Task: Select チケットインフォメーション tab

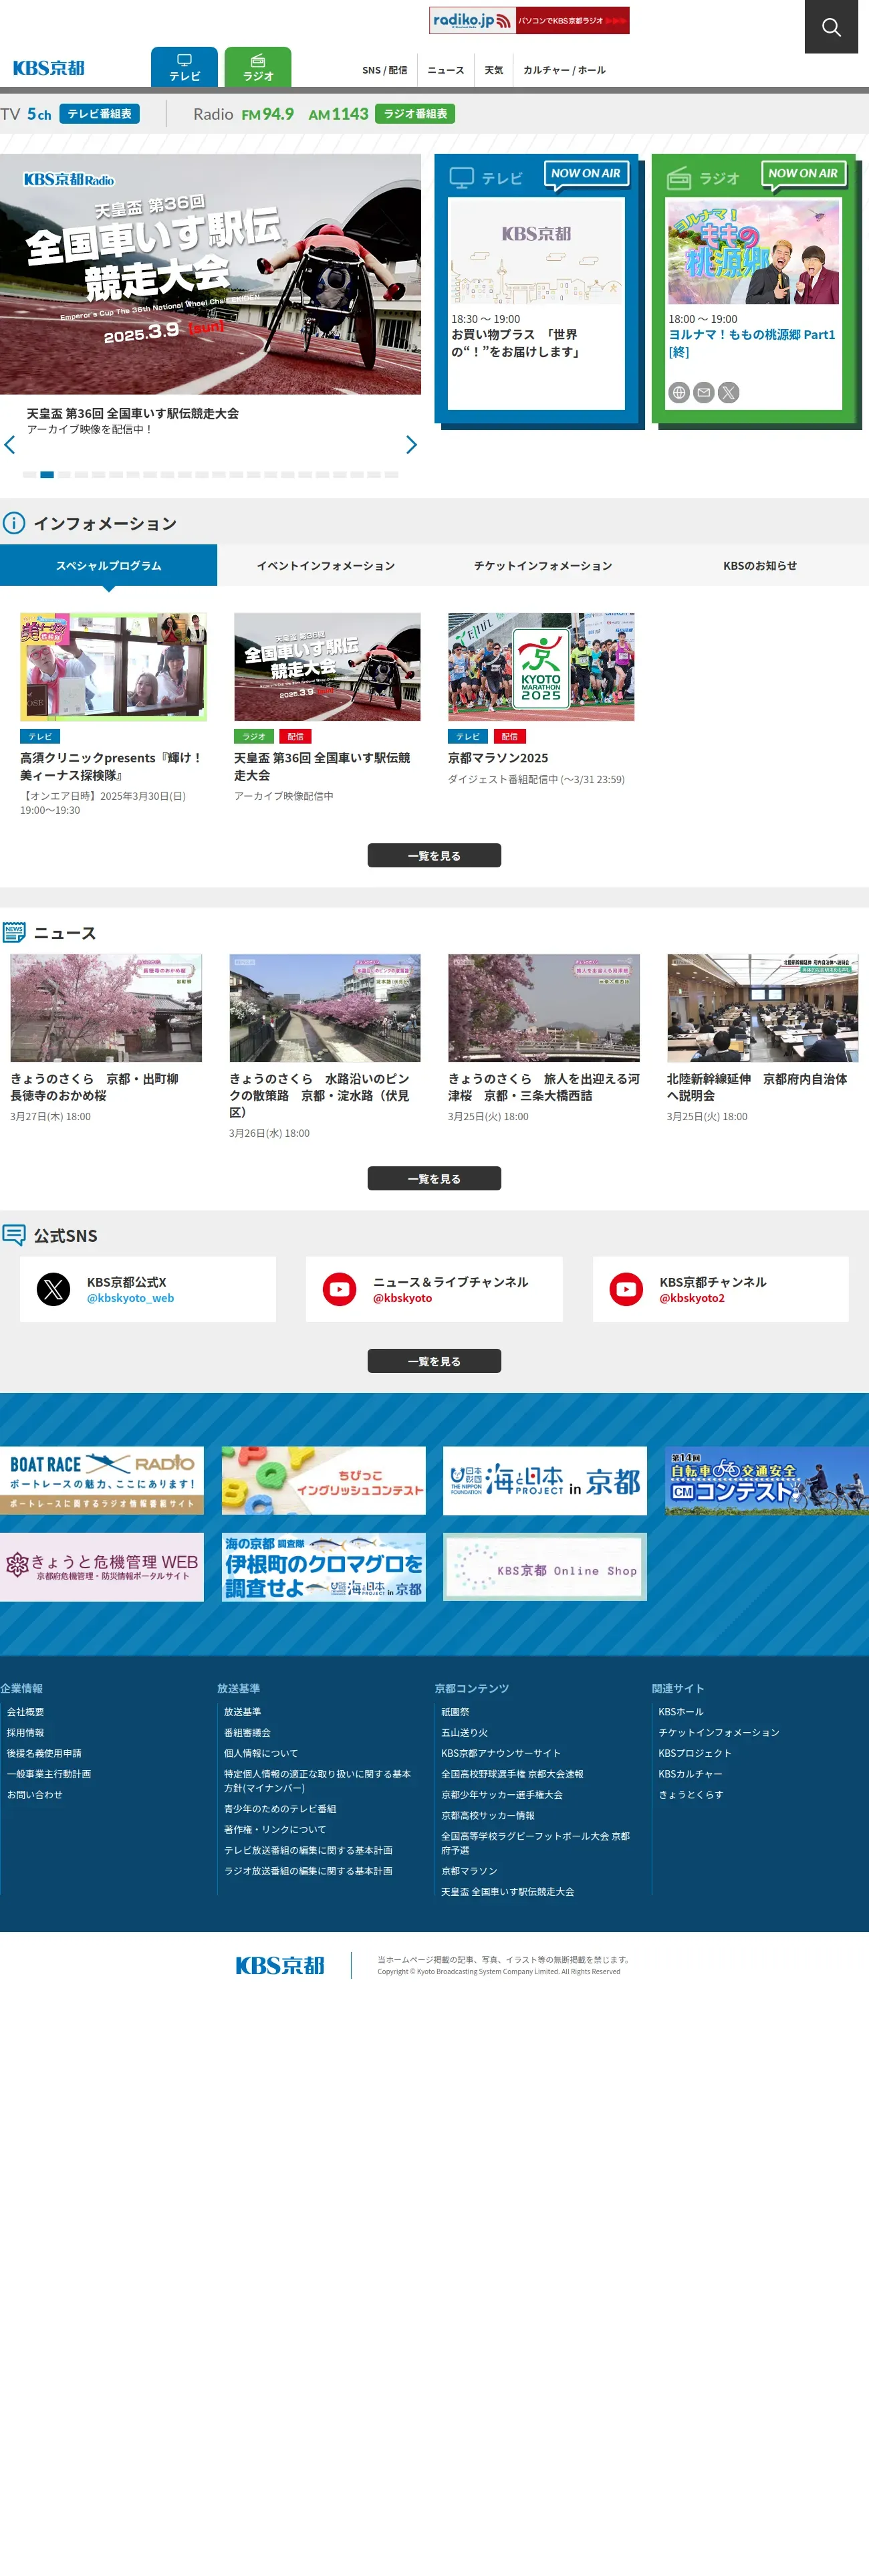Action: click(543, 565)
